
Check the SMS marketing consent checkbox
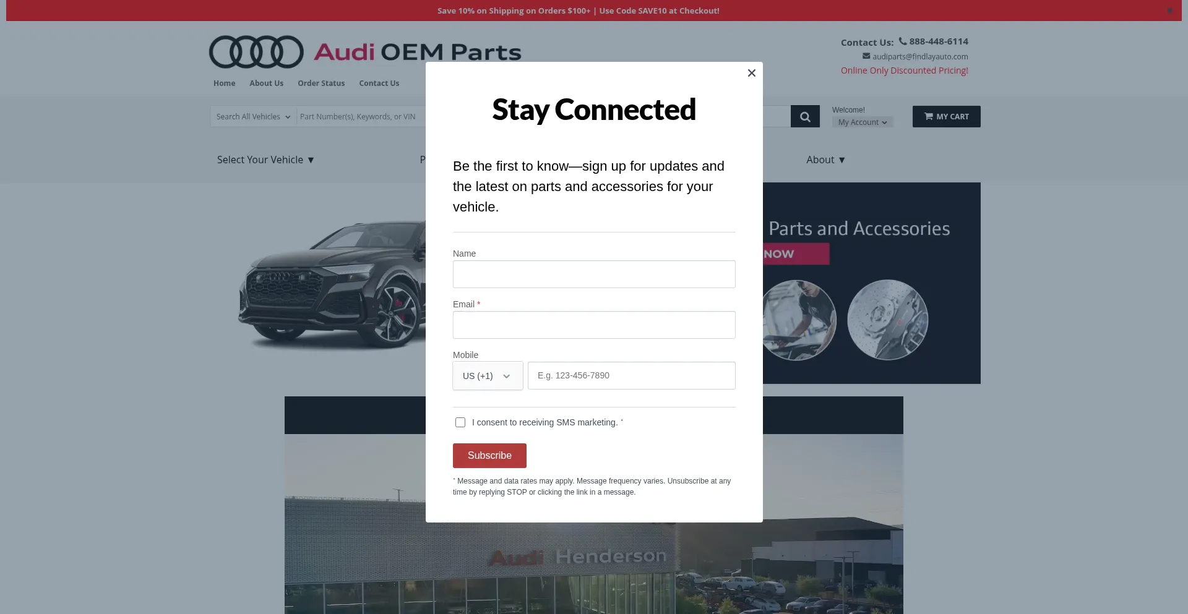coord(460,422)
